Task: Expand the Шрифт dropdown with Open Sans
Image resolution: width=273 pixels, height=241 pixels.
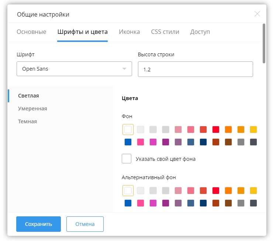Action: (74, 69)
